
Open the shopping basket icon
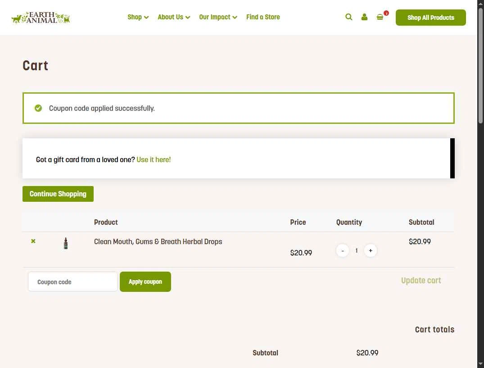(380, 17)
